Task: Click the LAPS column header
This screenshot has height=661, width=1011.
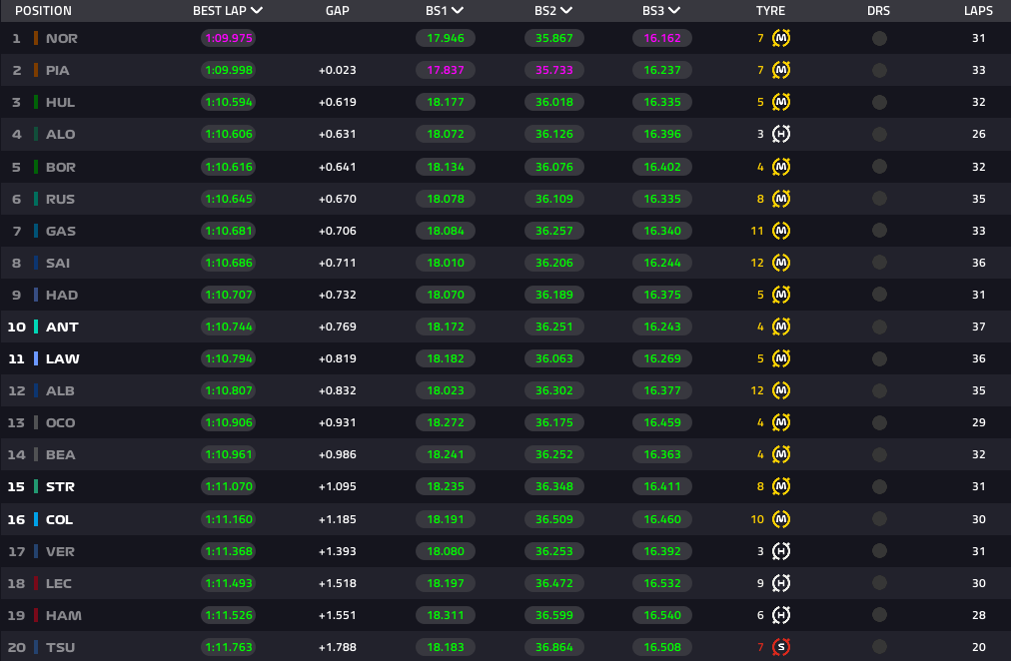Action: click(978, 11)
